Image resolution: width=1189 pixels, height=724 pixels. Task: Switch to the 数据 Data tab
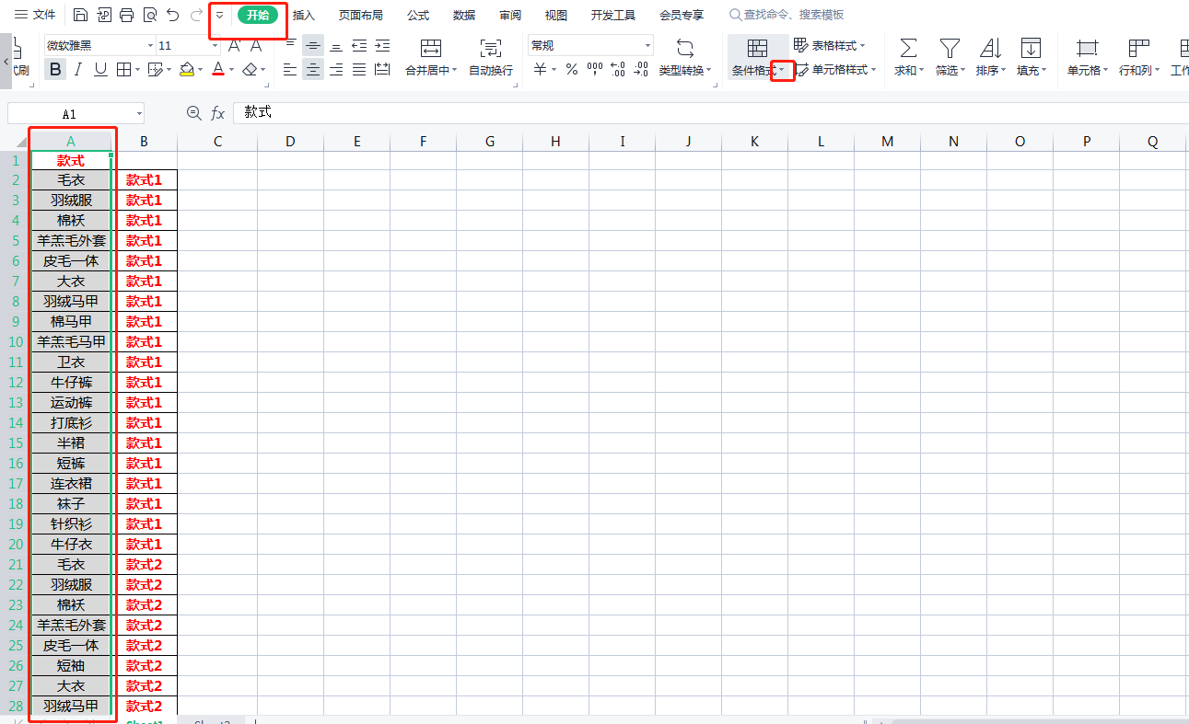click(465, 15)
